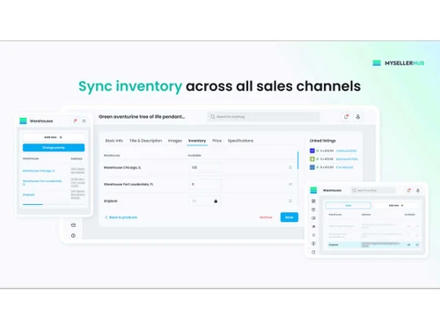Click the lock icon in Shipbob quantity field
This screenshot has height=330, width=440.
(x=216, y=201)
